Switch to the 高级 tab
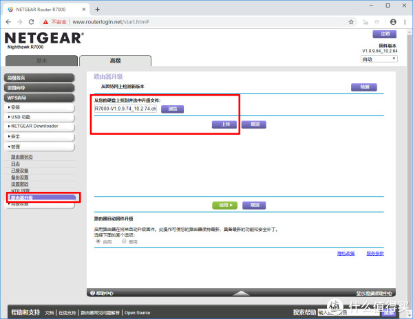Screen dimensions: 413x319 pyautogui.click(x=115, y=60)
